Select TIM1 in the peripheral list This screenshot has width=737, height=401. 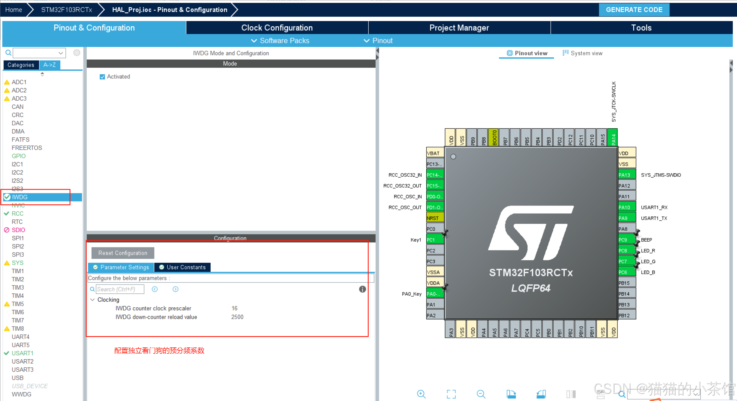[18, 271]
